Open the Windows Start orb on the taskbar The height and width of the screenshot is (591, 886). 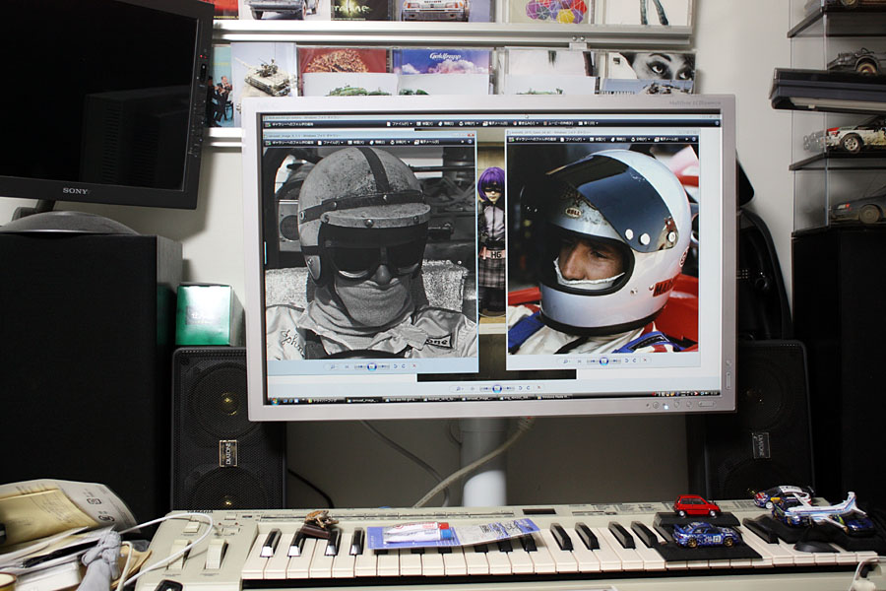[276, 401]
